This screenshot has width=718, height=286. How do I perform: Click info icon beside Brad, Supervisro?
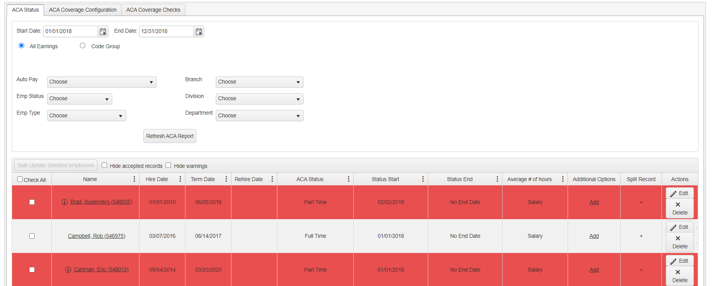[x=65, y=202]
